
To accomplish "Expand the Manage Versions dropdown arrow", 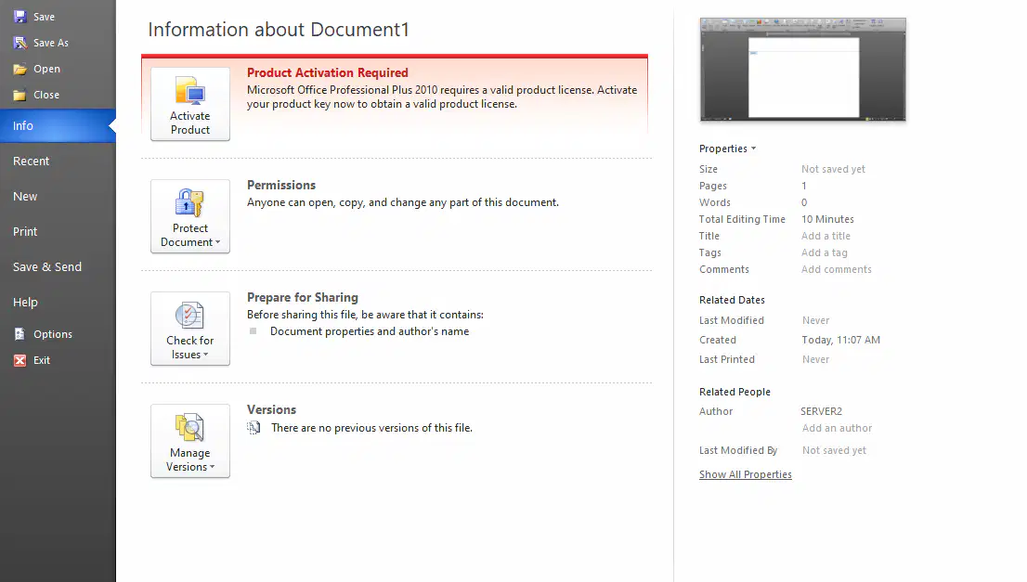I will (213, 467).
